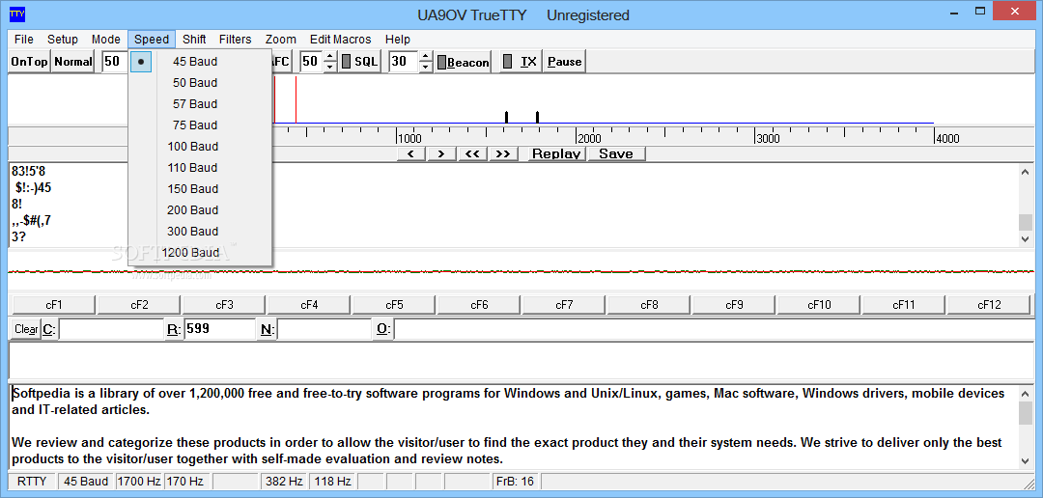The width and height of the screenshot is (1043, 498).
Task: Select 150 Baud speed
Action: tap(200, 189)
